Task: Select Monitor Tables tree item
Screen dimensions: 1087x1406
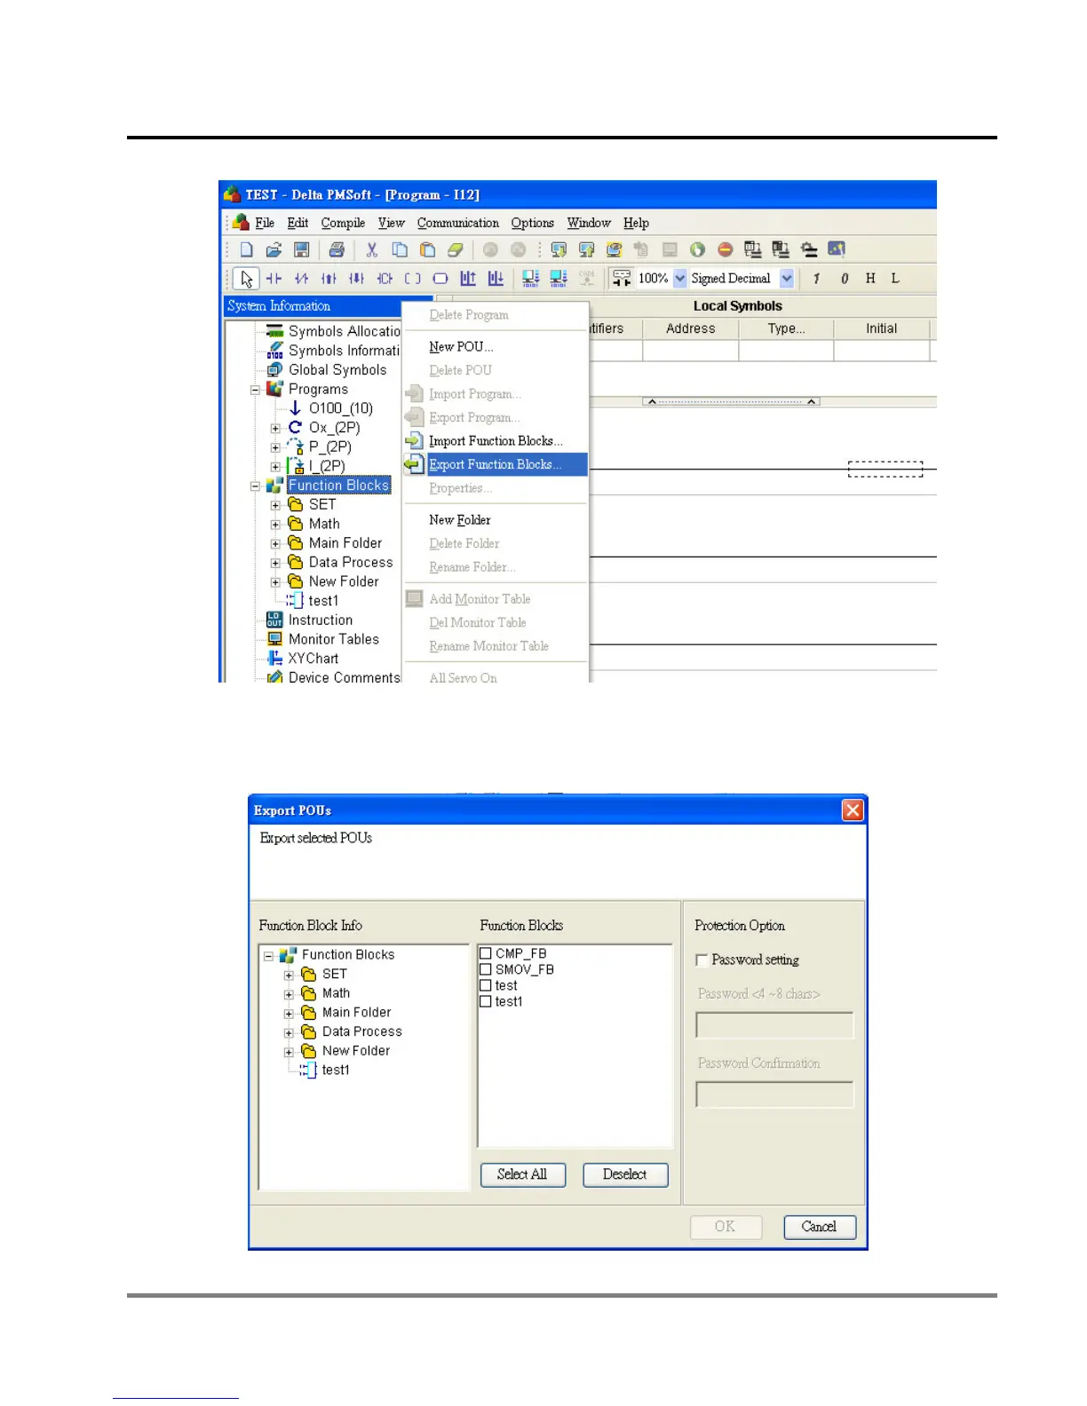Action: click(x=333, y=639)
